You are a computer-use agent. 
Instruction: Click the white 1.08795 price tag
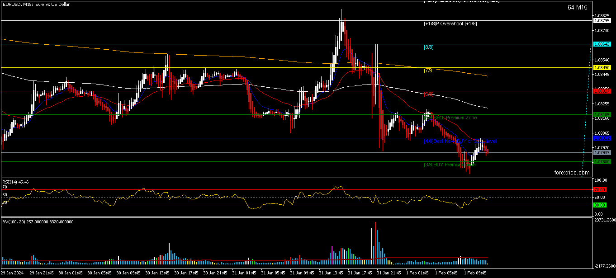point(603,21)
